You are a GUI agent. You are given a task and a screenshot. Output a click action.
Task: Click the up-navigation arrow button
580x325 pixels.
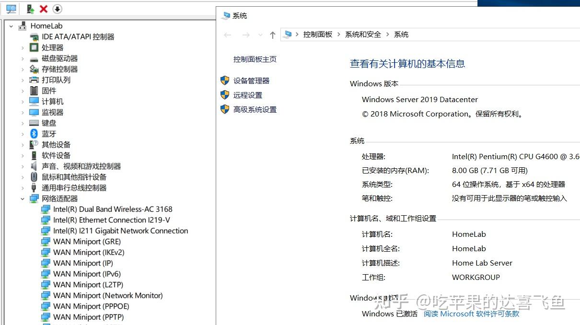(272, 34)
